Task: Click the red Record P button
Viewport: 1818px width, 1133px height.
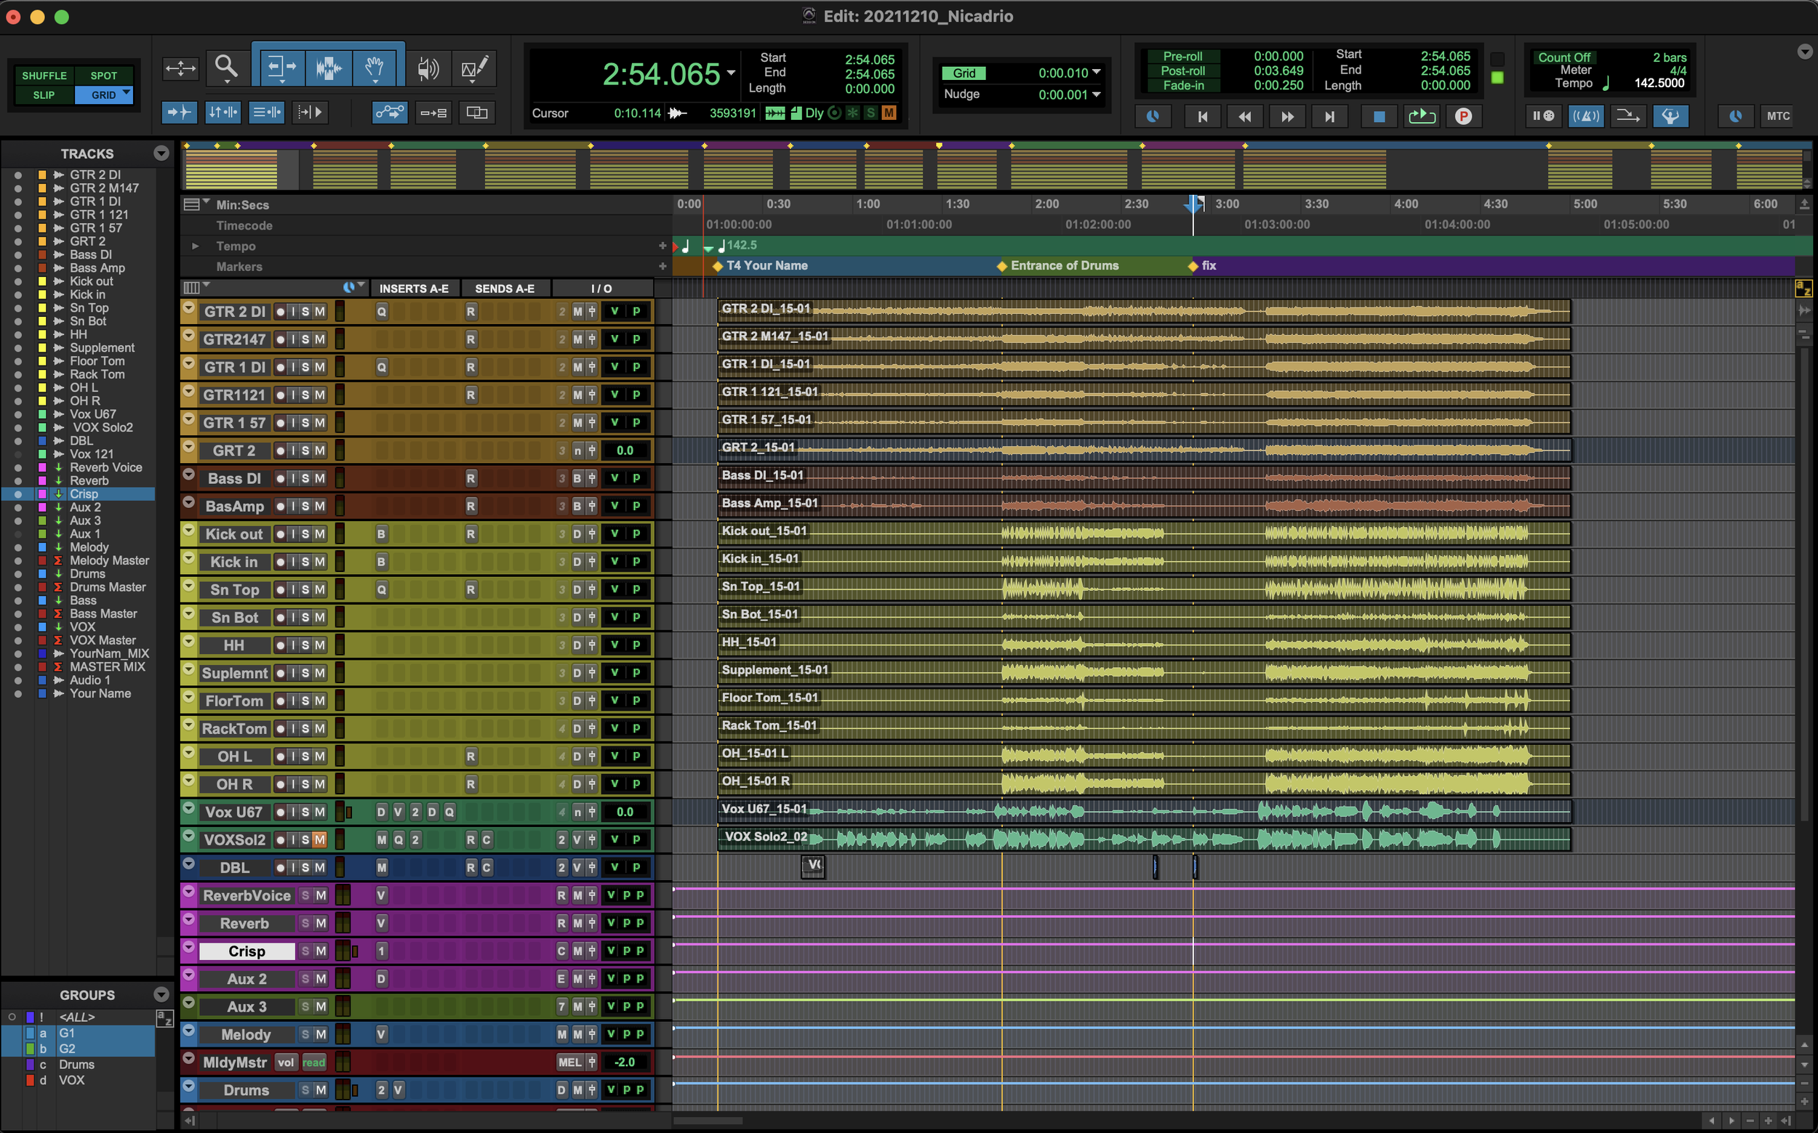Action: tap(1463, 116)
